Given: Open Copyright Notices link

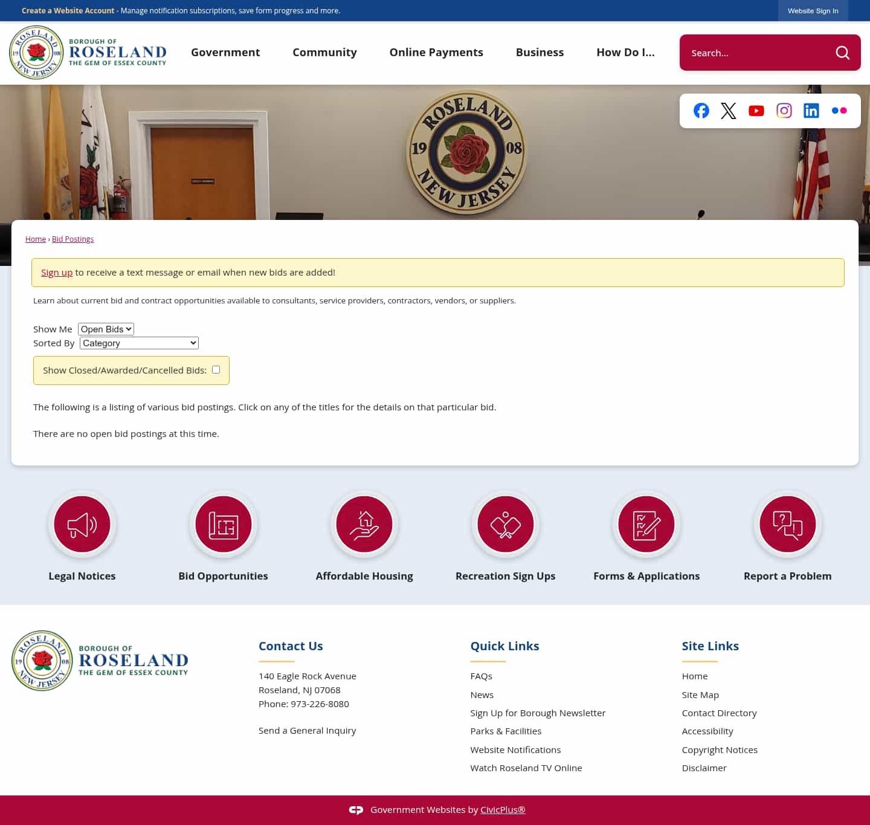Looking at the screenshot, I should point(720,750).
